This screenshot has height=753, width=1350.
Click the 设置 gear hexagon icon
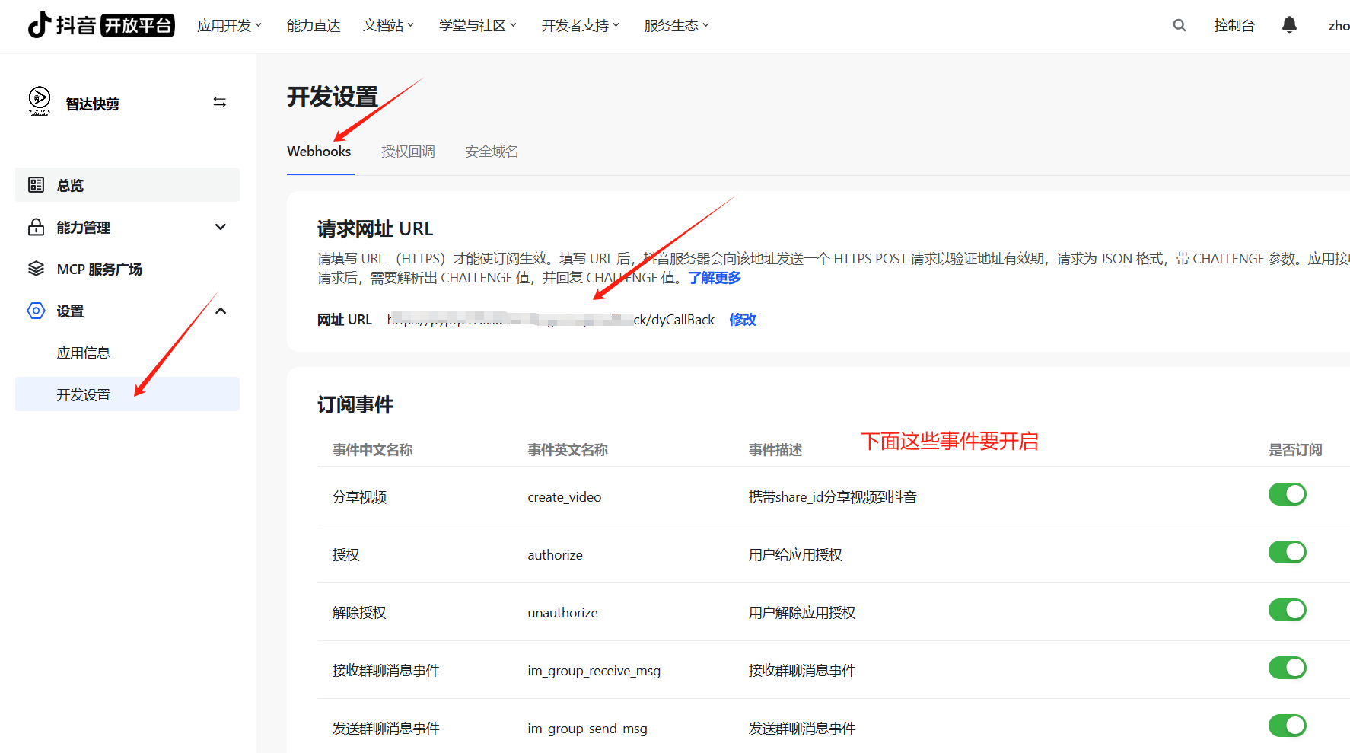click(36, 311)
